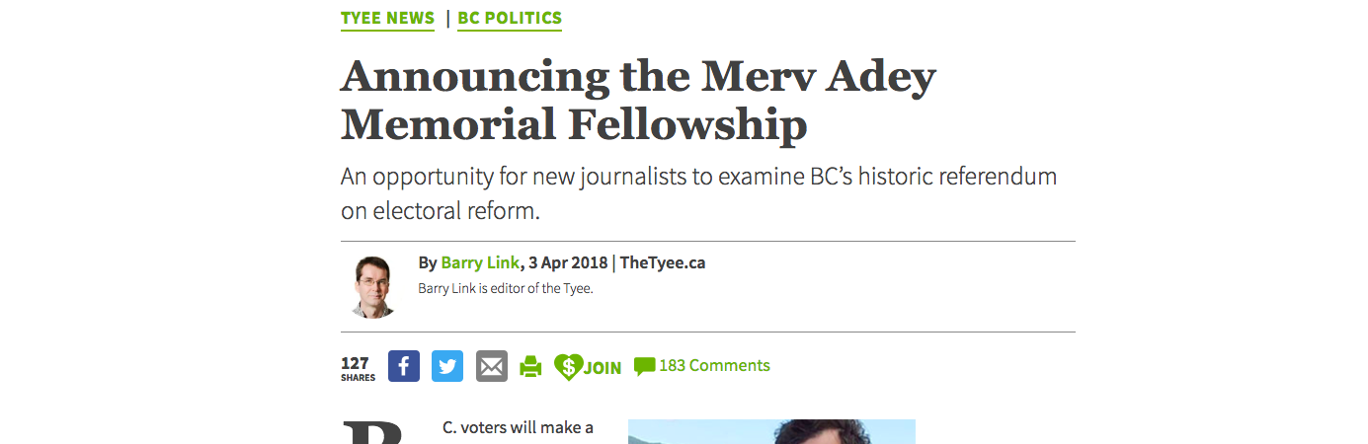
Task: Click the Merv Adey Memorial Fellowship headline
Action: click(x=638, y=101)
